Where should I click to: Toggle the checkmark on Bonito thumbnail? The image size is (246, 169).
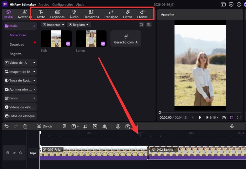tap(103, 43)
